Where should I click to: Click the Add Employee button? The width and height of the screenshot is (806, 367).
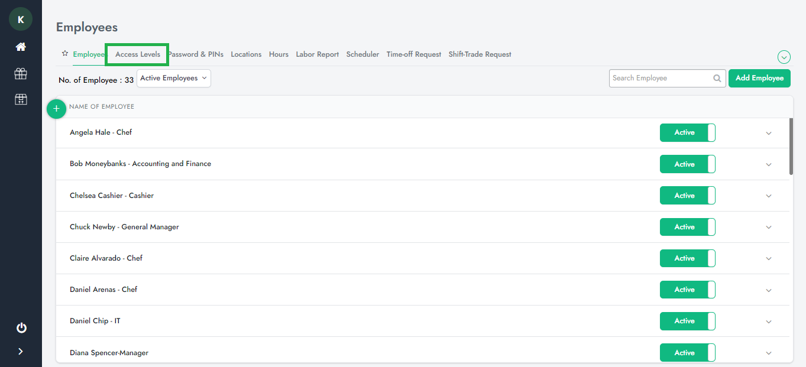pos(759,78)
